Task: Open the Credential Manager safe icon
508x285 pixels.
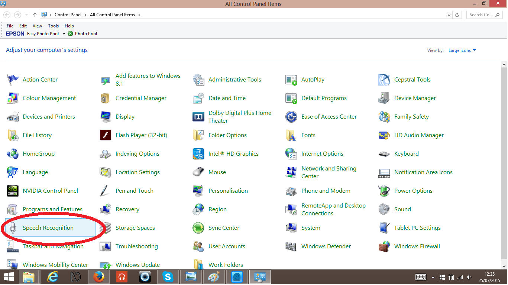Action: pyautogui.click(x=106, y=98)
